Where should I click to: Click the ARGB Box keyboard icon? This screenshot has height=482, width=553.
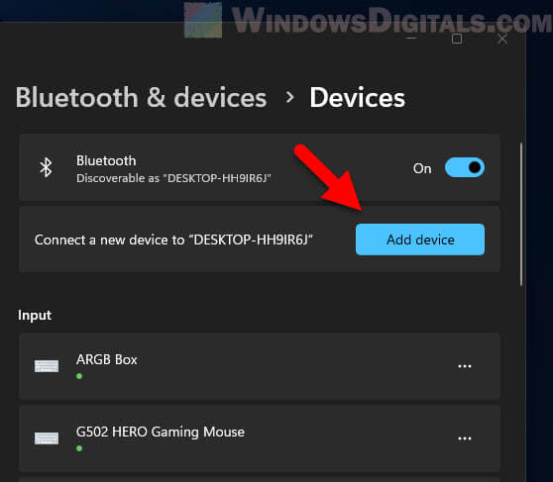pos(47,366)
